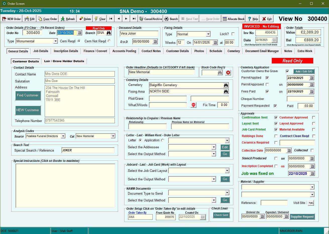Expand first Material / Supplier dropdown

click(x=312, y=187)
